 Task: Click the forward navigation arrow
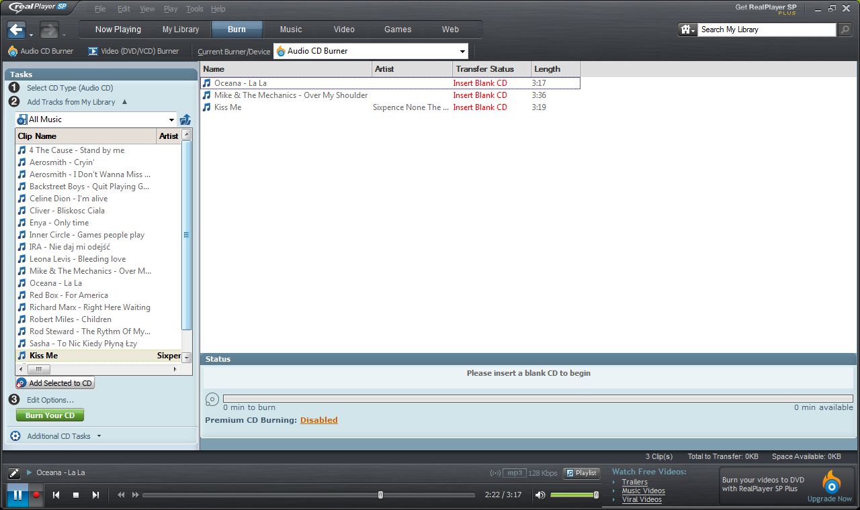[49, 30]
